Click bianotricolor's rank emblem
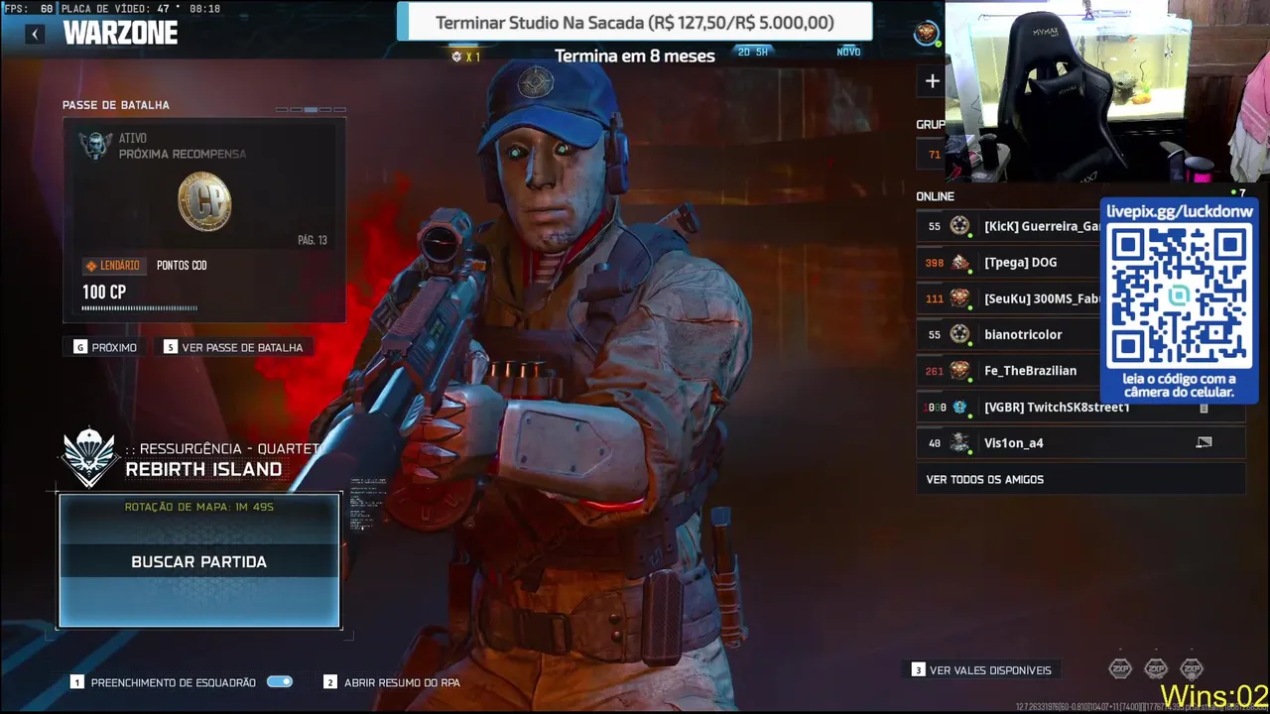1270x714 pixels. [959, 334]
